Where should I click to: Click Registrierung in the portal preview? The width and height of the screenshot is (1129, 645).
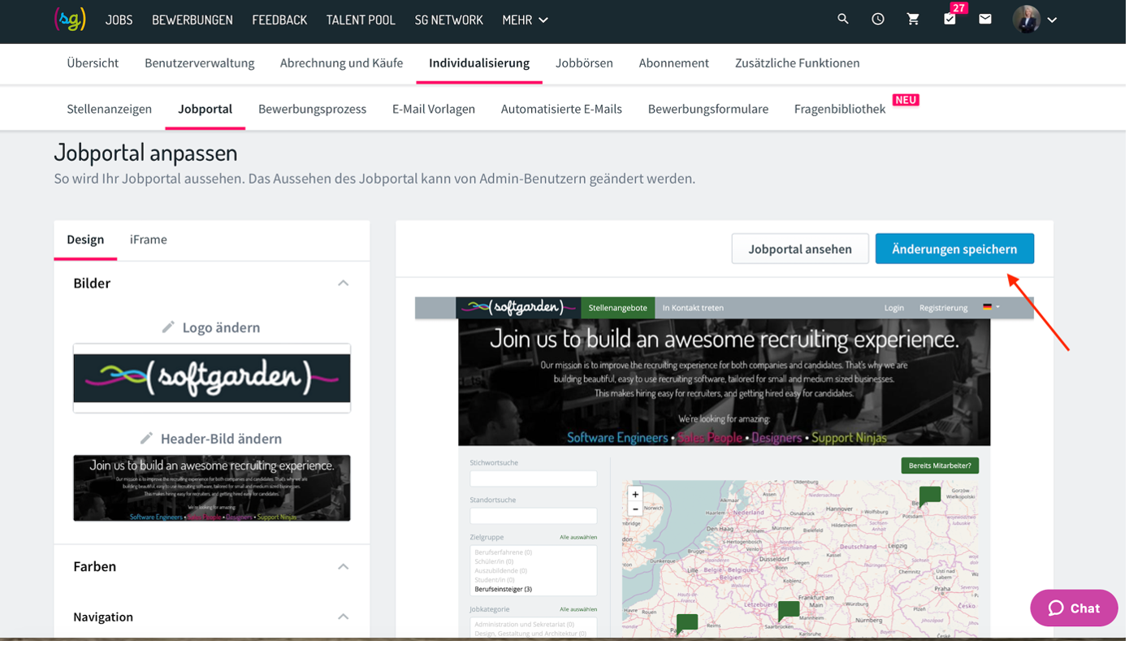coord(946,309)
